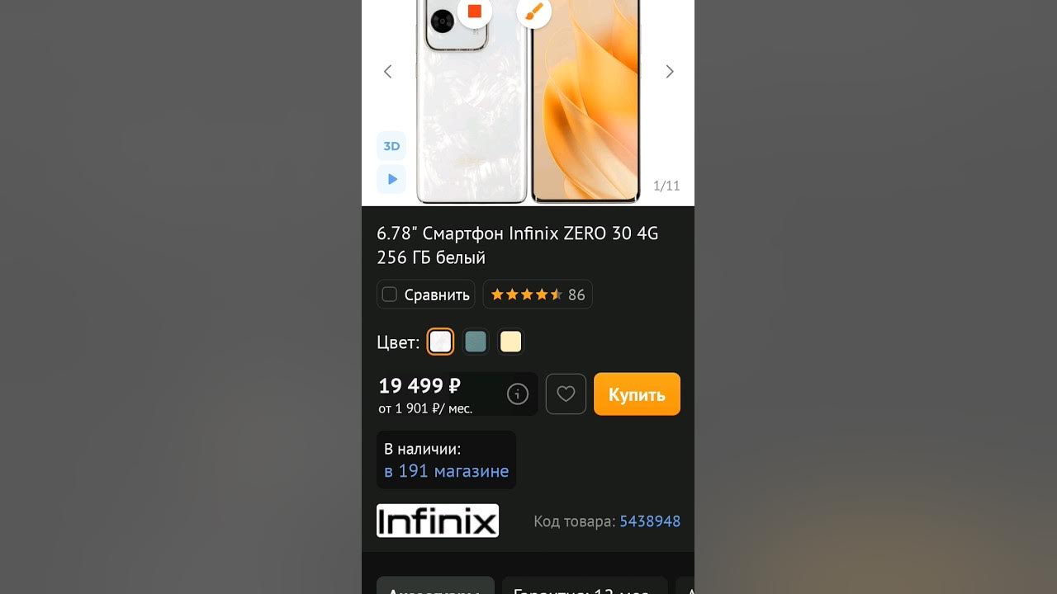Screen dimensions: 1057x594
Task: Open the Гарантия: 12 мес. tab
Action: [x=585, y=586]
